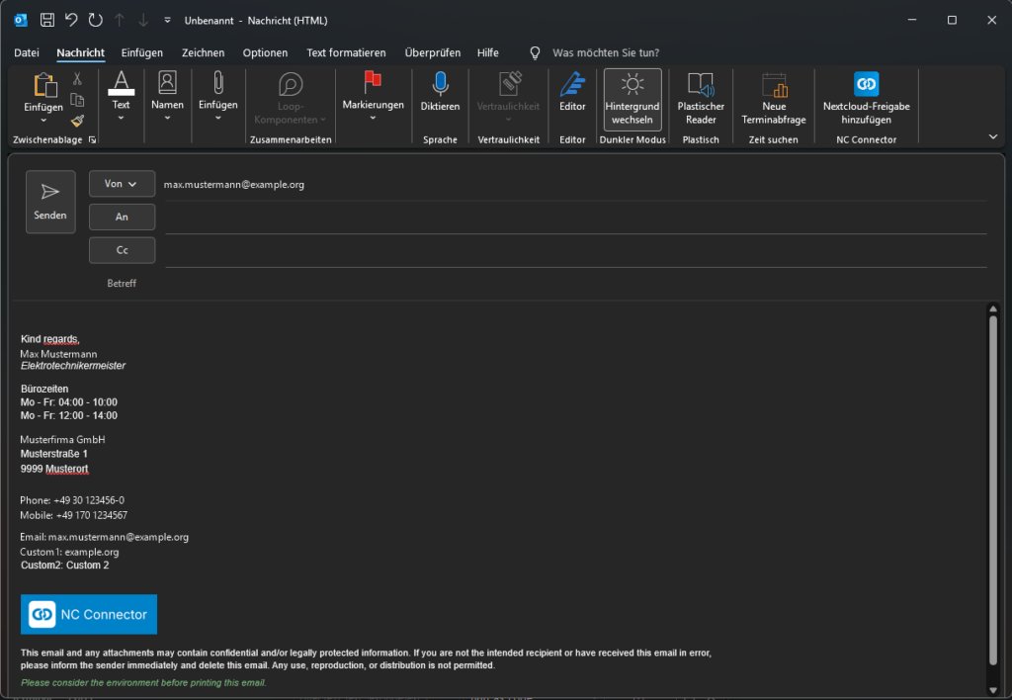Click into the An recipient field
The width and height of the screenshot is (1012, 700).
coord(576,218)
